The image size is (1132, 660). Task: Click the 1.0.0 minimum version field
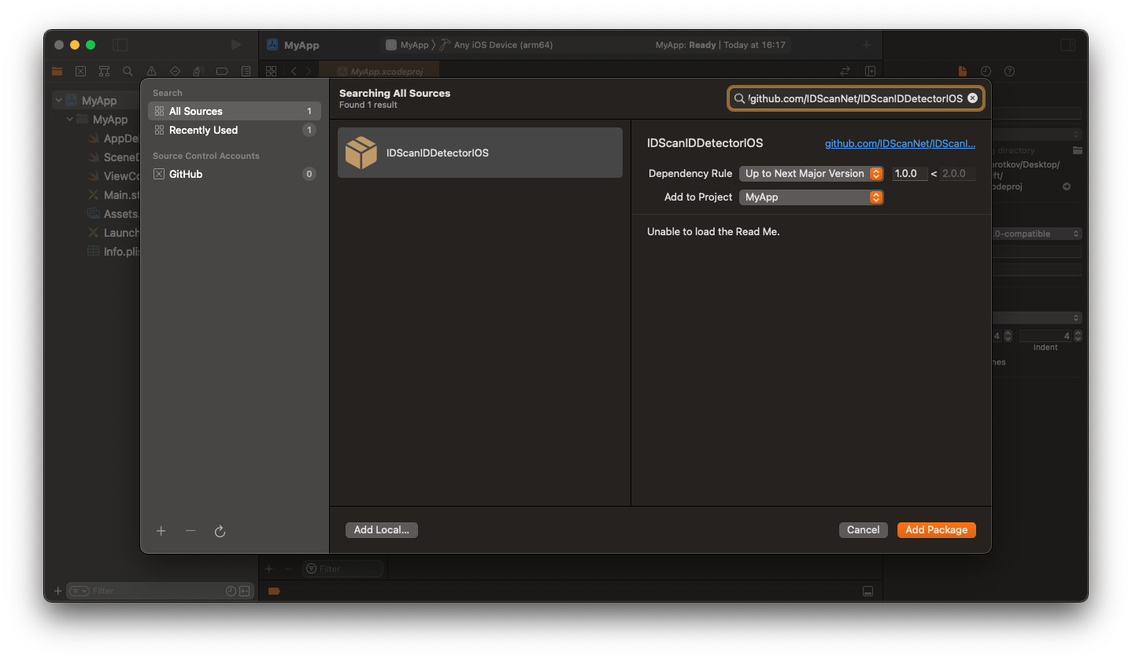click(x=910, y=173)
